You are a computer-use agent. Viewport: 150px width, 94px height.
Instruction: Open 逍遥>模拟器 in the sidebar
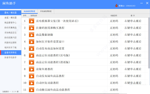click(x=10, y=17)
